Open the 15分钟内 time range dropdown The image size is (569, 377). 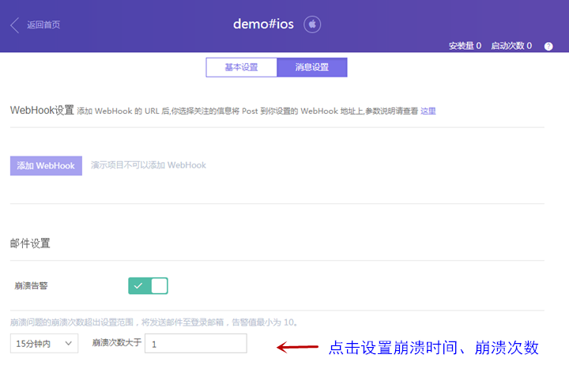tap(44, 343)
